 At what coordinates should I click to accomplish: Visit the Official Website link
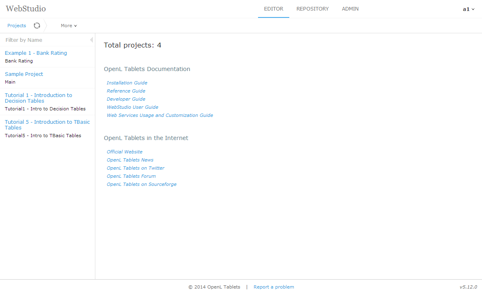[x=125, y=151]
